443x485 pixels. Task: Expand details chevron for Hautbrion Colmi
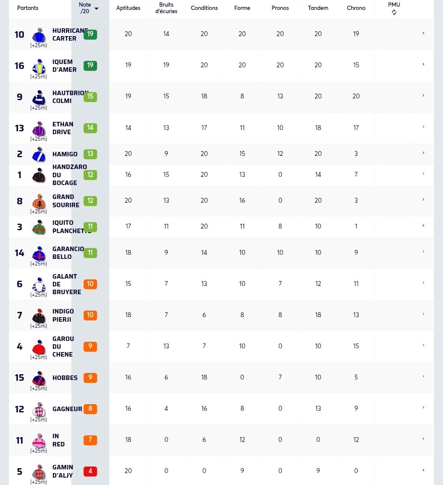point(423,96)
